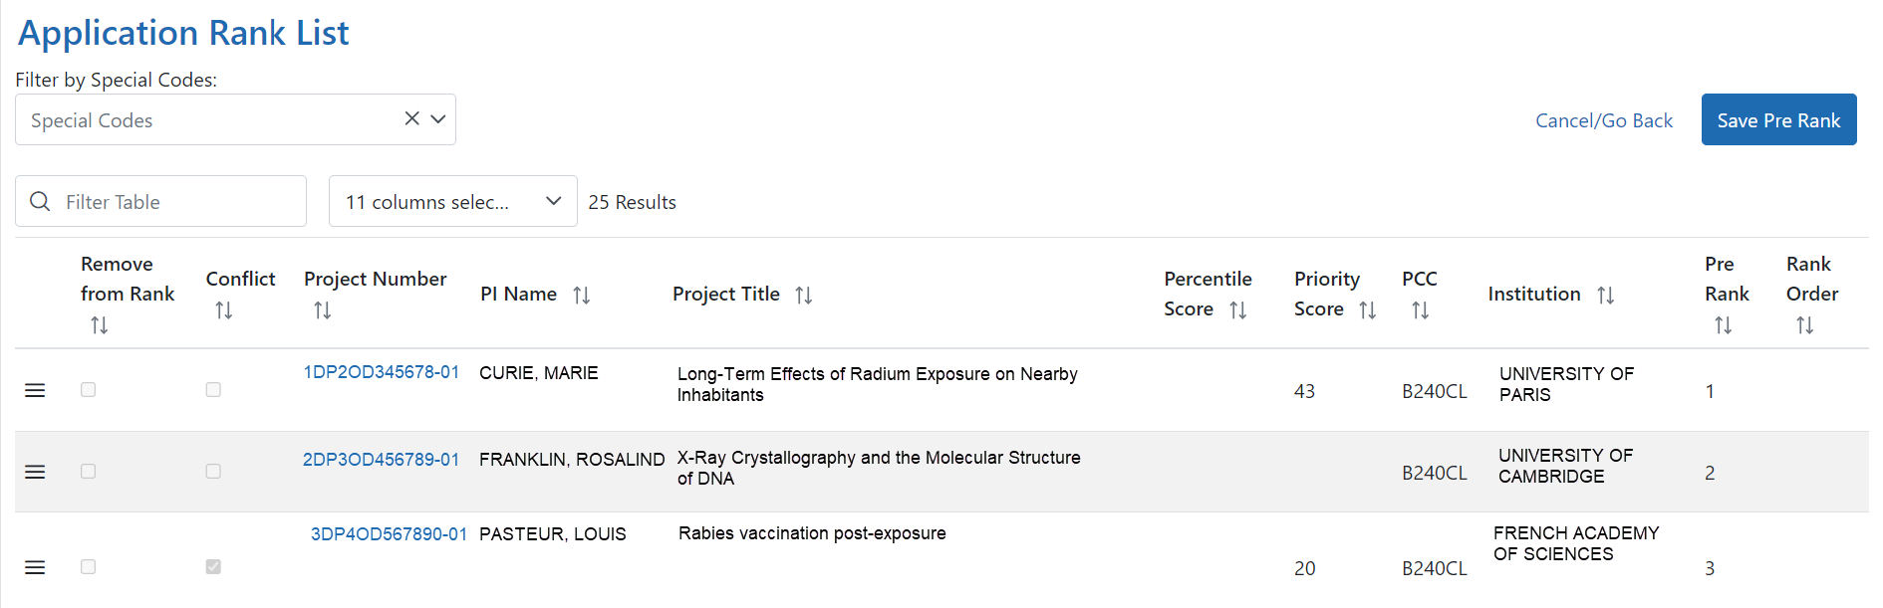Screen dimensions: 1883x608
Task: Open project 2DP3OD456789-01 link
Action: (x=382, y=460)
